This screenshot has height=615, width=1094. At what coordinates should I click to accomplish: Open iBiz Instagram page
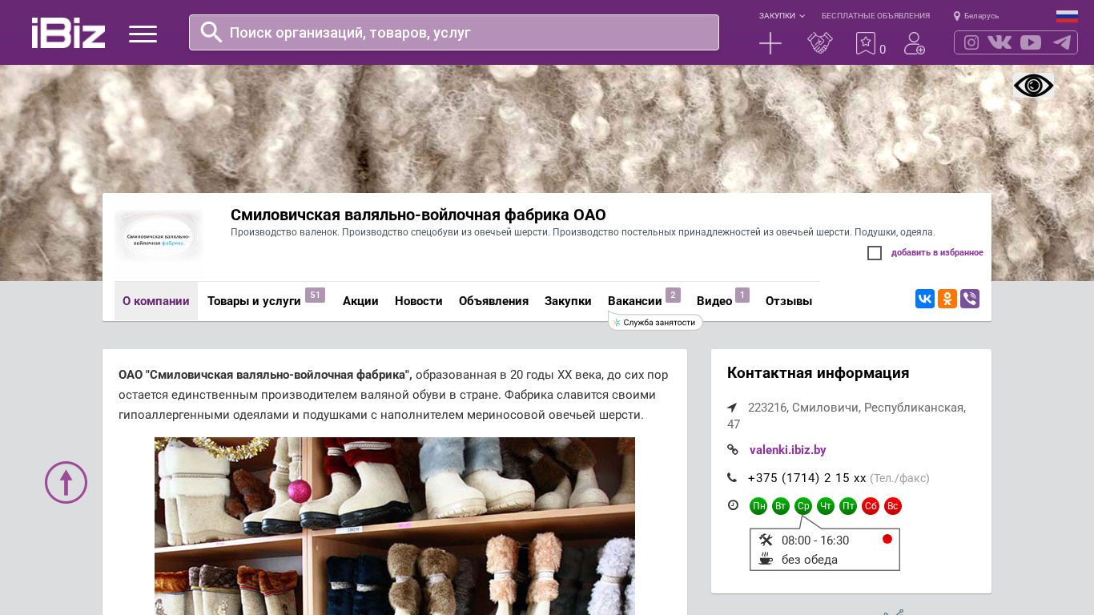[x=971, y=42]
